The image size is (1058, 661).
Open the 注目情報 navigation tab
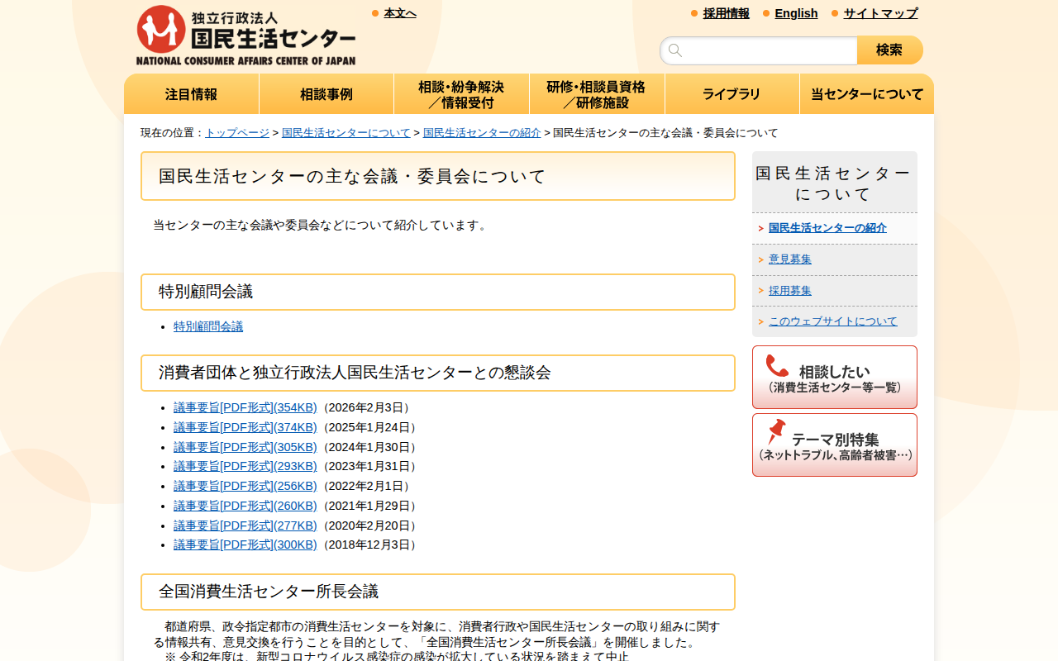(x=191, y=94)
